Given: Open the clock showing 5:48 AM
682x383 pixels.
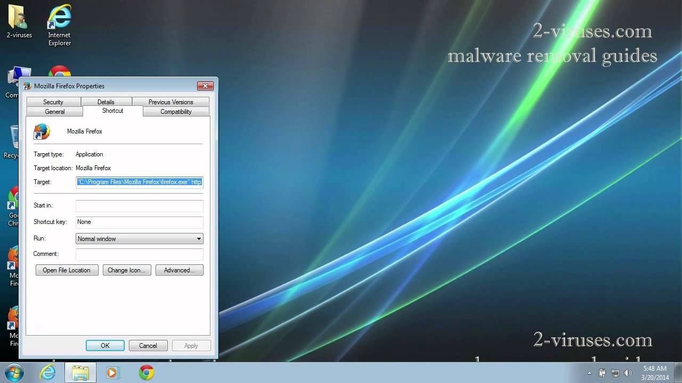Looking at the screenshot, I should point(655,373).
